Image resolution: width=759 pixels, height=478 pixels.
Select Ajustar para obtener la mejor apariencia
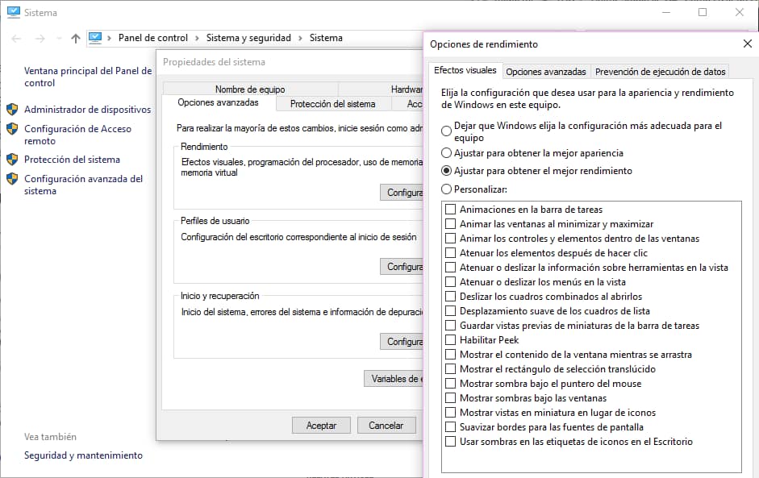(447, 153)
